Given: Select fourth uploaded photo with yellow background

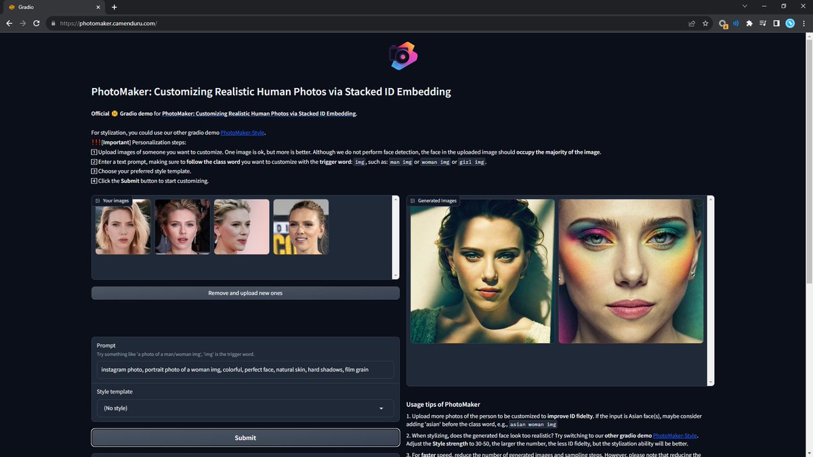Looking at the screenshot, I should [x=301, y=227].
